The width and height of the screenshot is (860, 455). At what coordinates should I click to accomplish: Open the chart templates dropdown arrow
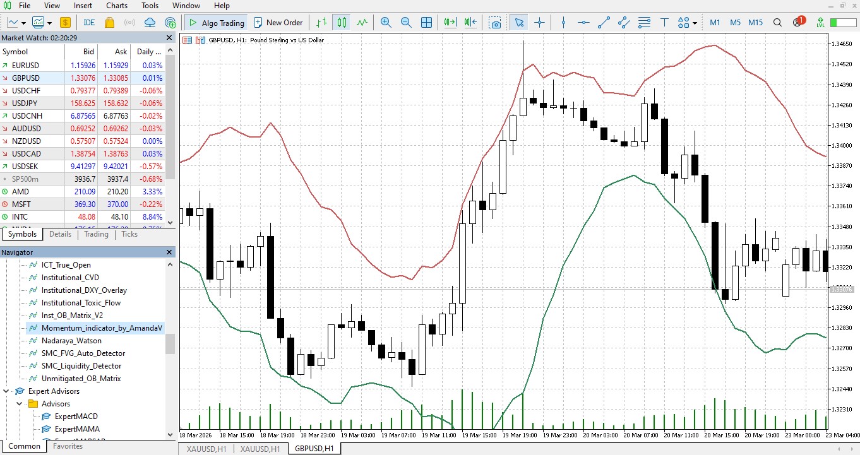(49, 23)
